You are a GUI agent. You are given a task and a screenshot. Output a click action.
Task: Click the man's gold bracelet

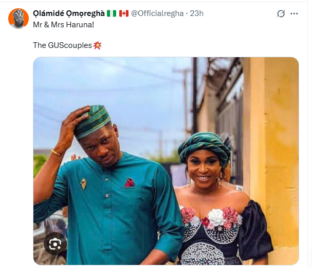tap(57, 153)
